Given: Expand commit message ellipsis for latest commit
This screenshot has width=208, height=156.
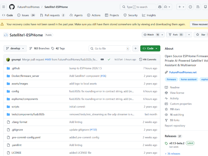Looking at the screenshot, I should point(102,60).
